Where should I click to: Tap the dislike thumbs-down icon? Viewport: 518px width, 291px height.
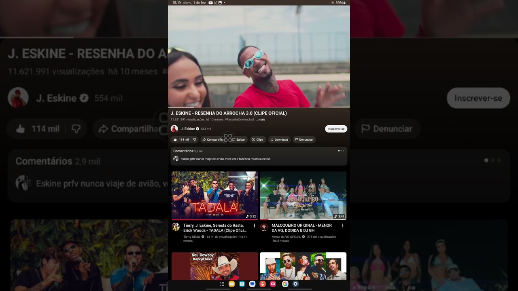(x=195, y=139)
